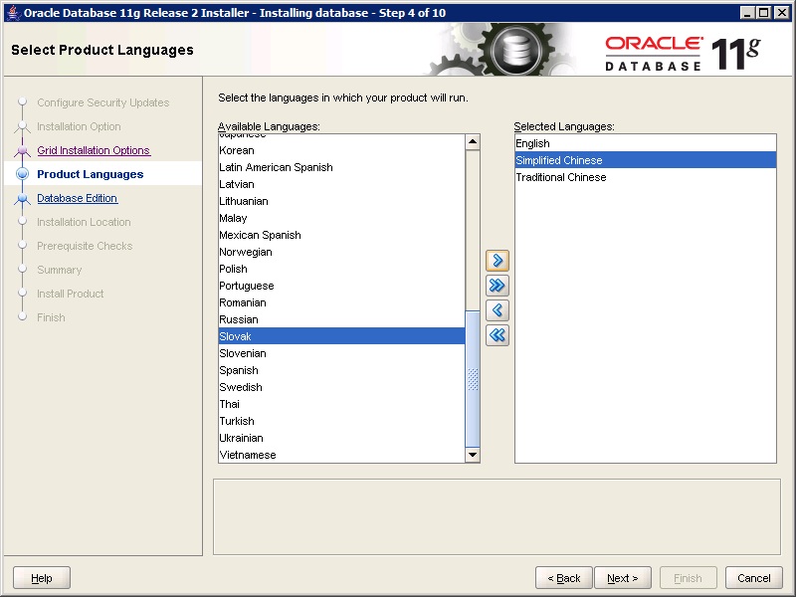The width and height of the screenshot is (796, 597).
Task: Click the single right arrow to add language
Action: coord(497,261)
